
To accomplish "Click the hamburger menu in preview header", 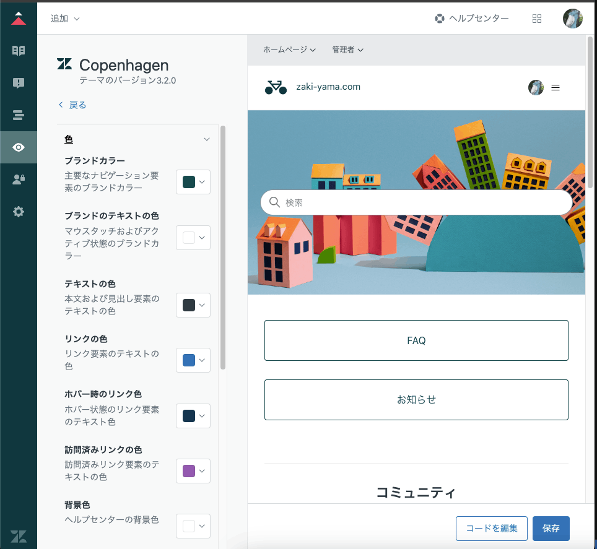I will 556,88.
